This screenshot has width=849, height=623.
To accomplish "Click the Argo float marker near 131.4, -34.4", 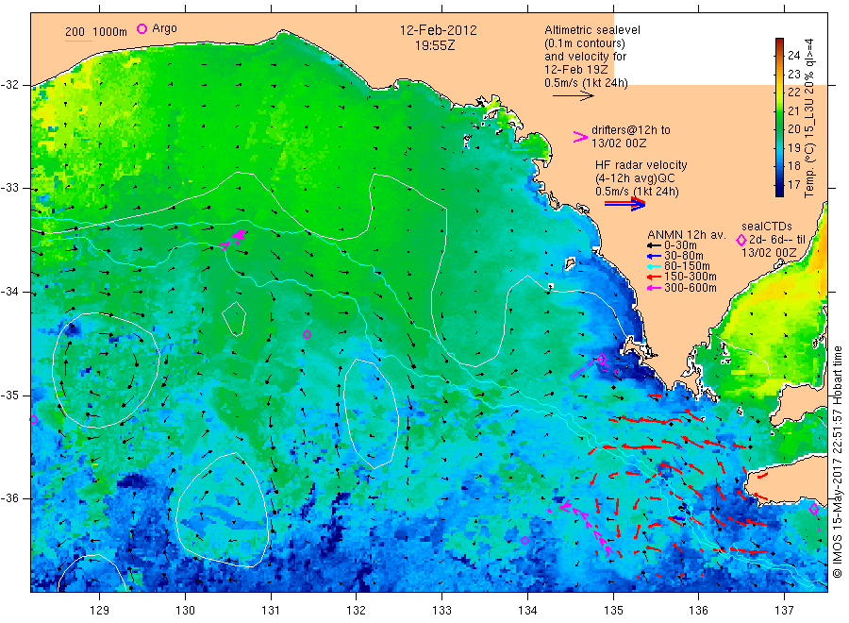I will (307, 334).
